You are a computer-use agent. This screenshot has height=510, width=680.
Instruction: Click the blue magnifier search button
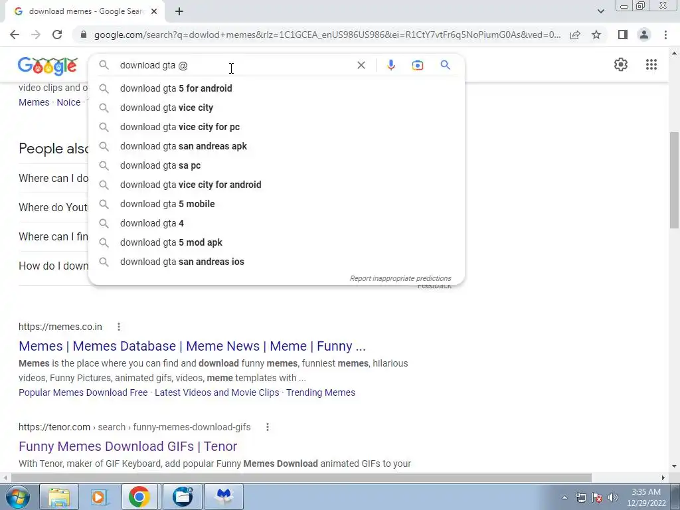[x=445, y=65]
